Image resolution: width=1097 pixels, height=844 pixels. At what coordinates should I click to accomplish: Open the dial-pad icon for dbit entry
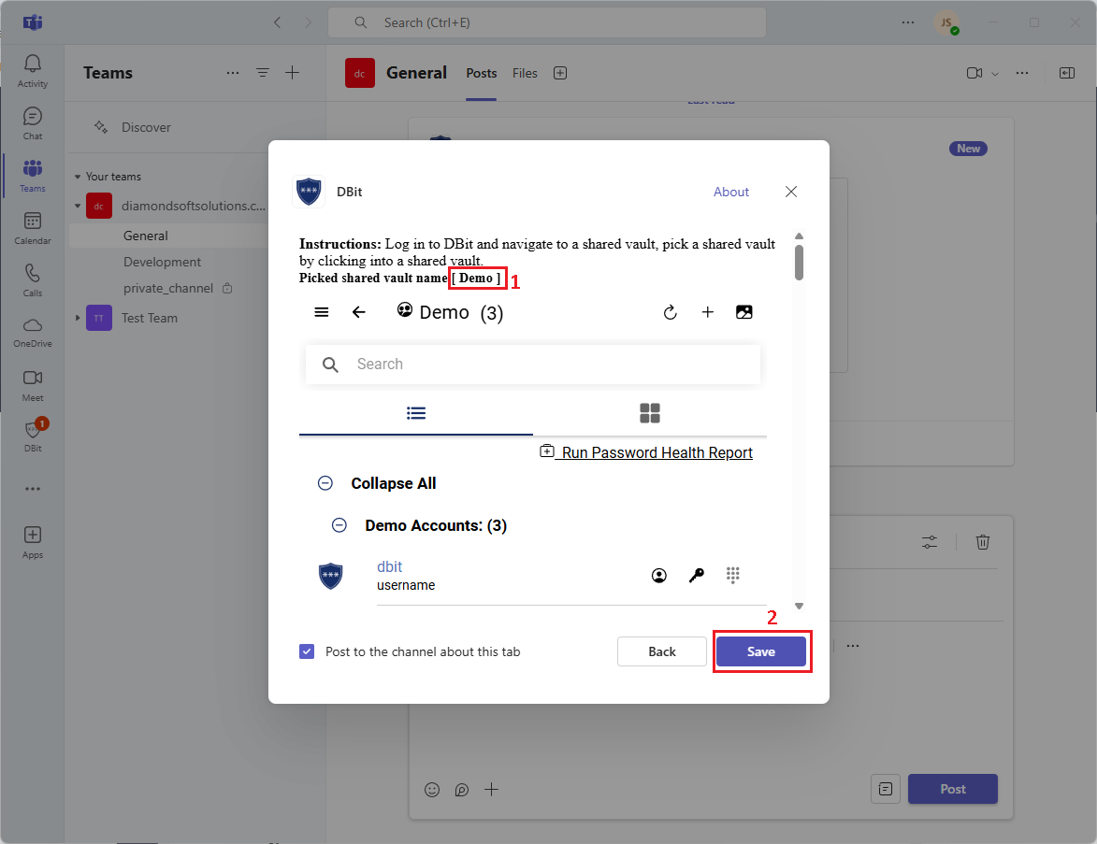(732, 575)
